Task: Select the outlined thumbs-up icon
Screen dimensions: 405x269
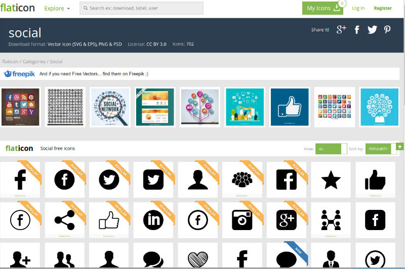Action: click(109, 220)
